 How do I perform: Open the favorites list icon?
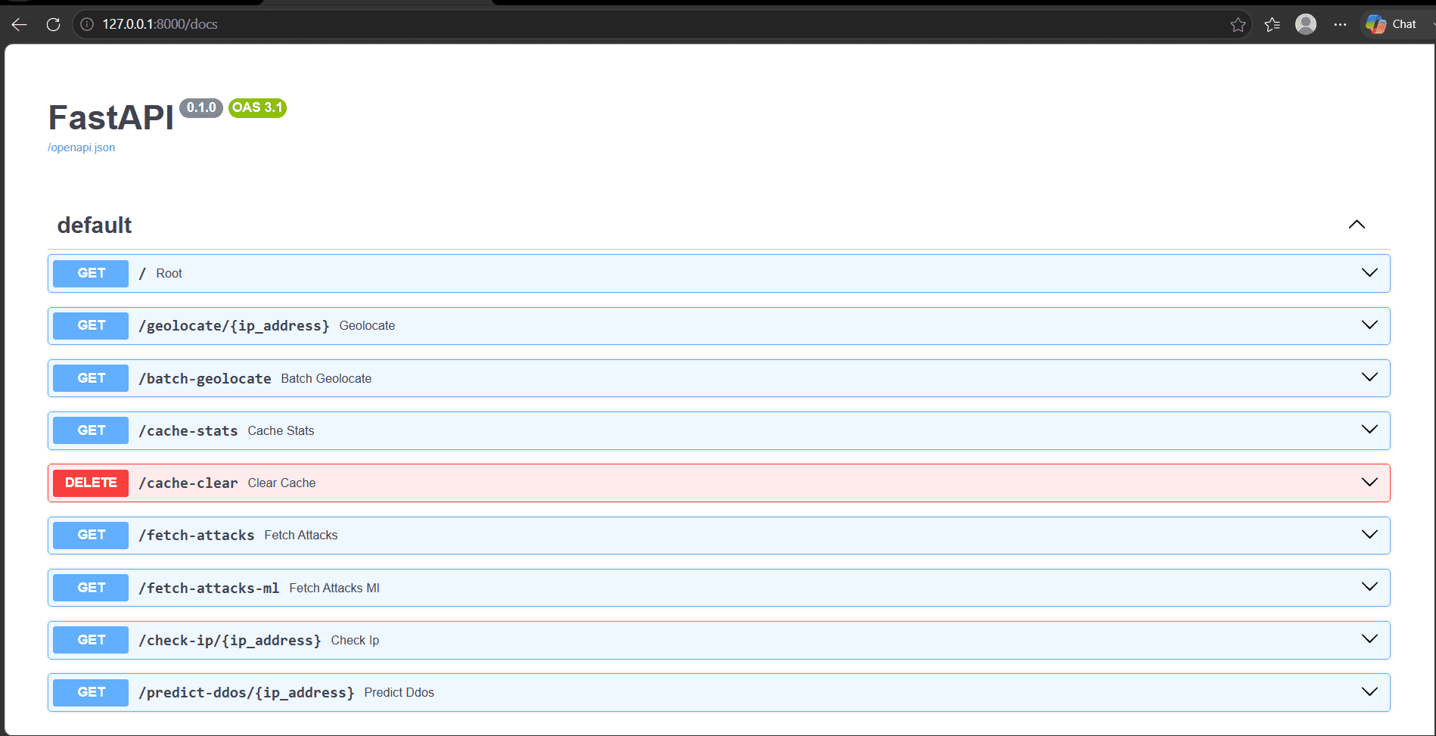(x=1273, y=24)
